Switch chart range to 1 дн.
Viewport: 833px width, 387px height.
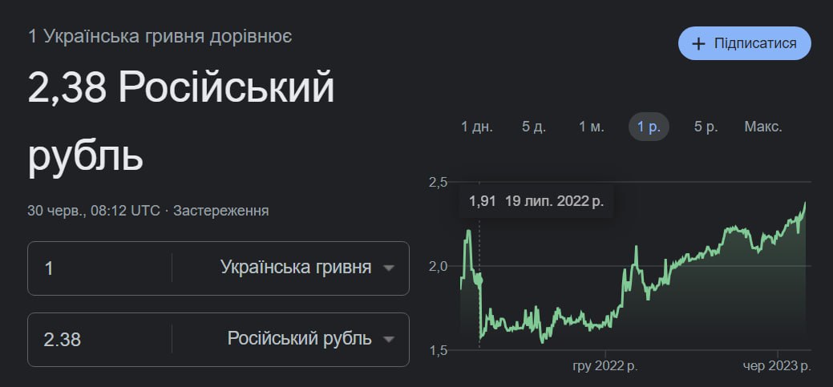[x=476, y=127]
